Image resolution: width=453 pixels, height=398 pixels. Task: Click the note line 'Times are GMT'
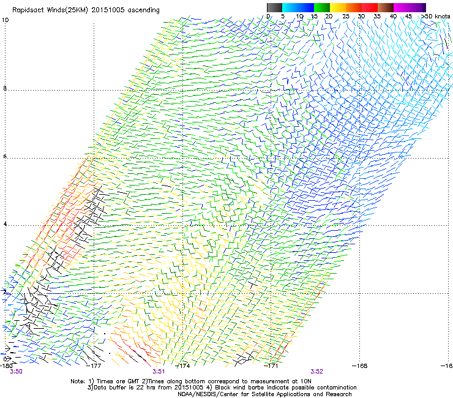[117, 381]
